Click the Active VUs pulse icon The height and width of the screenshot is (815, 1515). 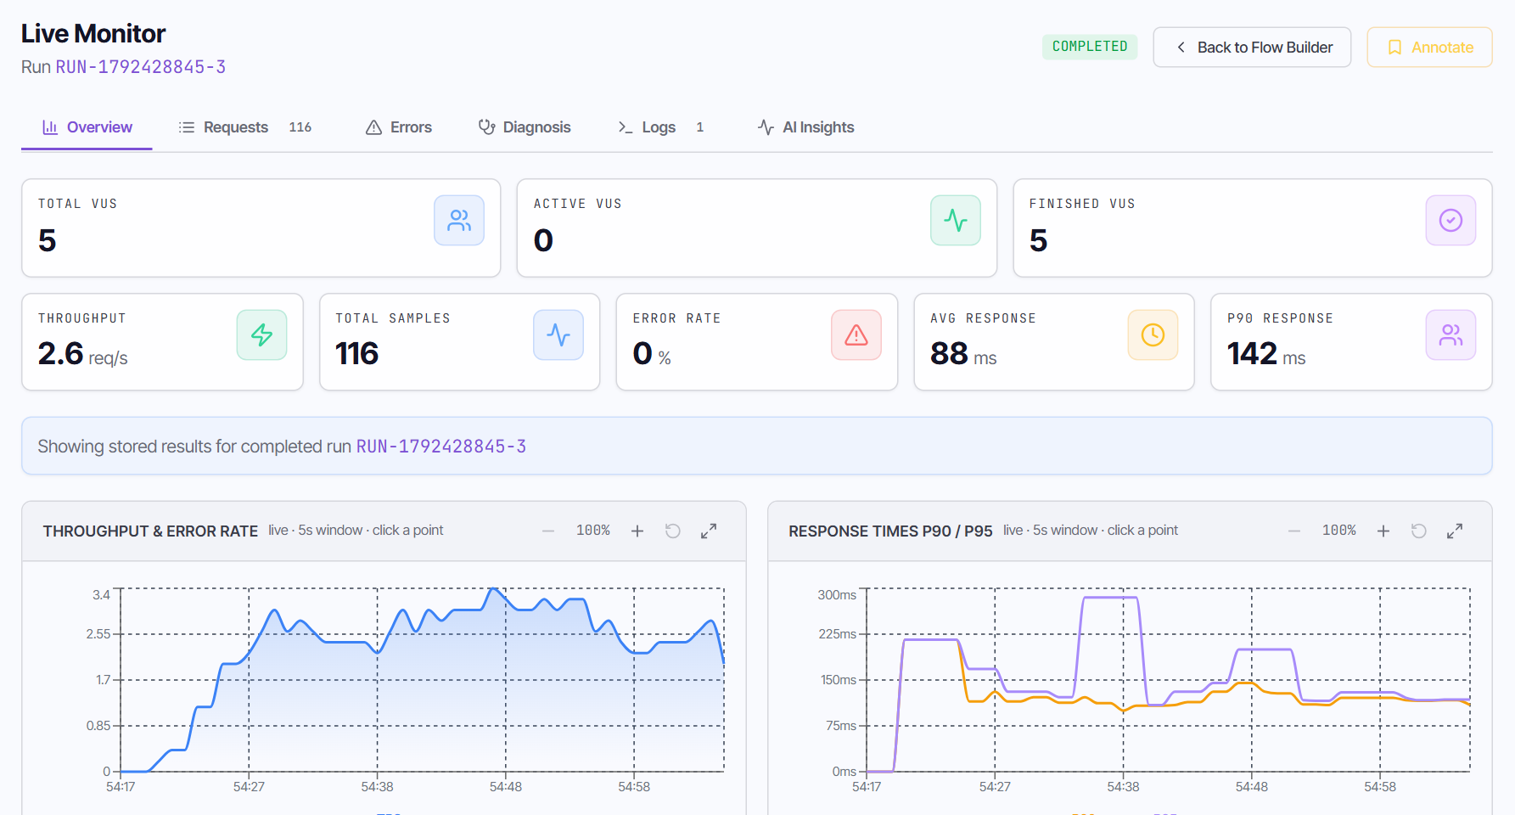(956, 221)
